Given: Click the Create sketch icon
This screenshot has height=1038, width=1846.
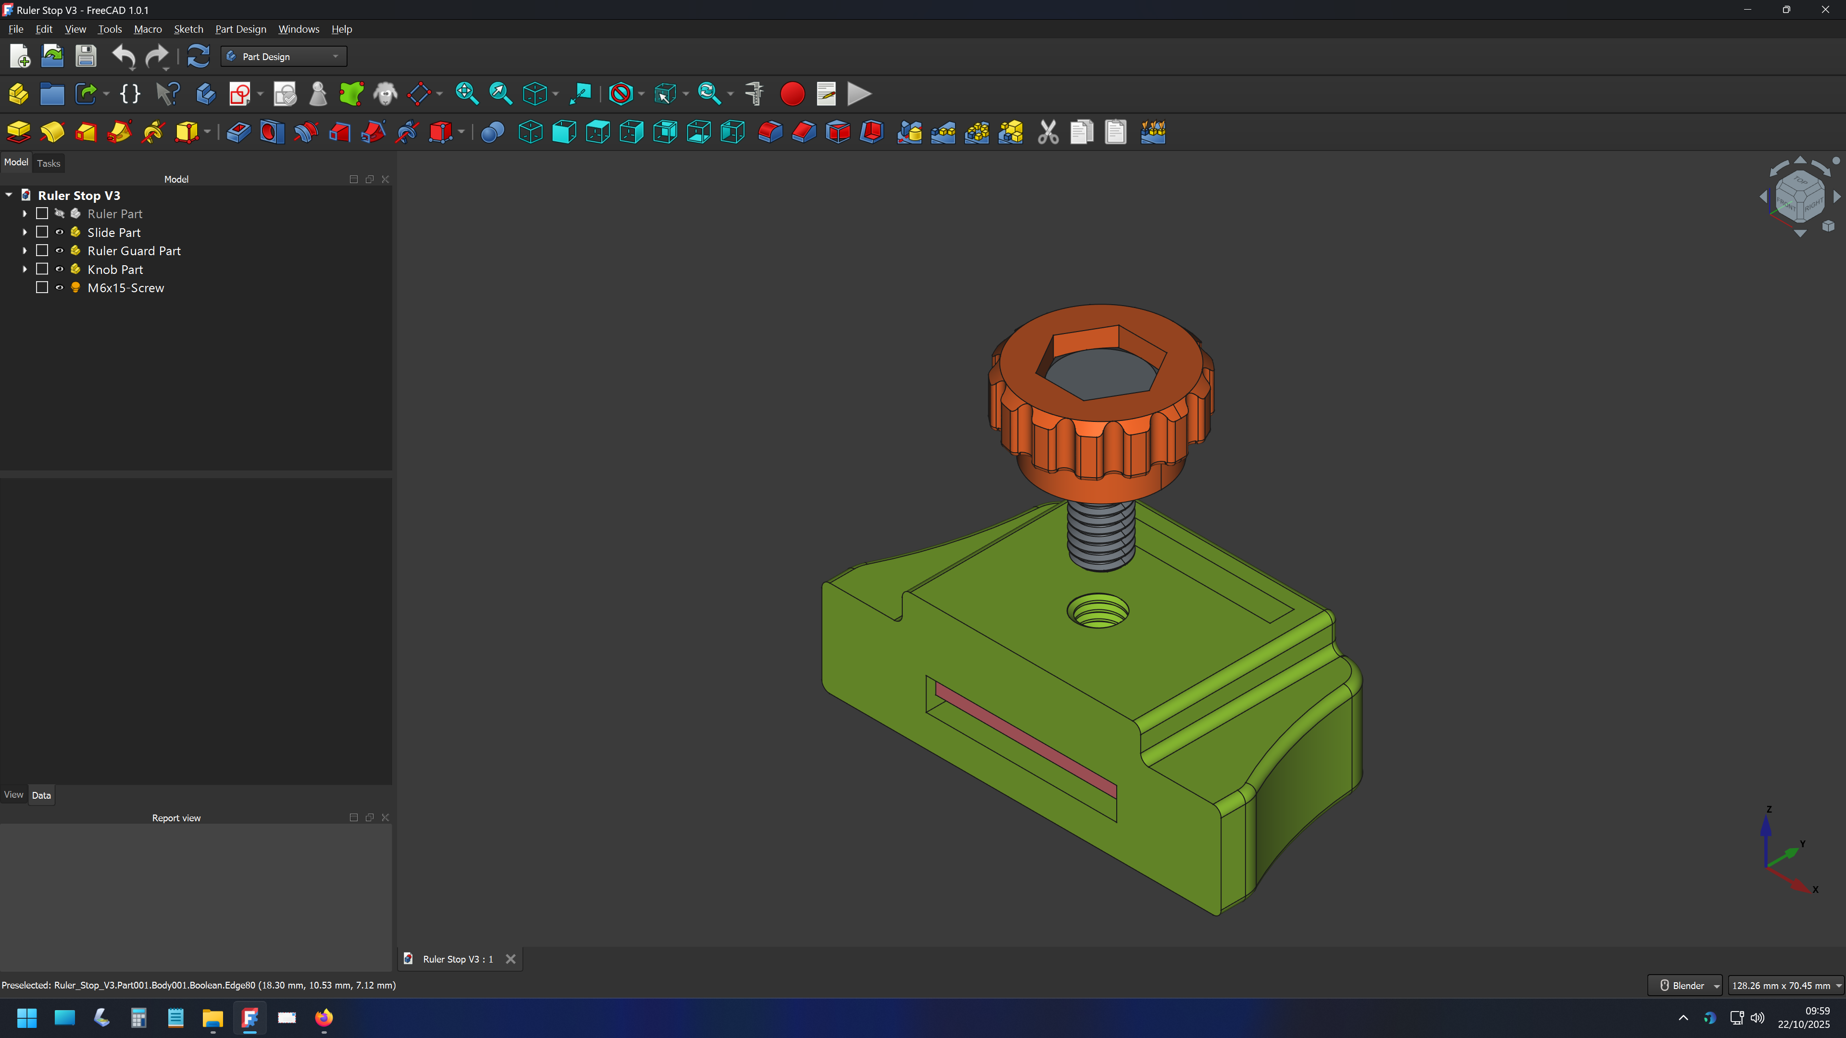Looking at the screenshot, I should pos(239,94).
